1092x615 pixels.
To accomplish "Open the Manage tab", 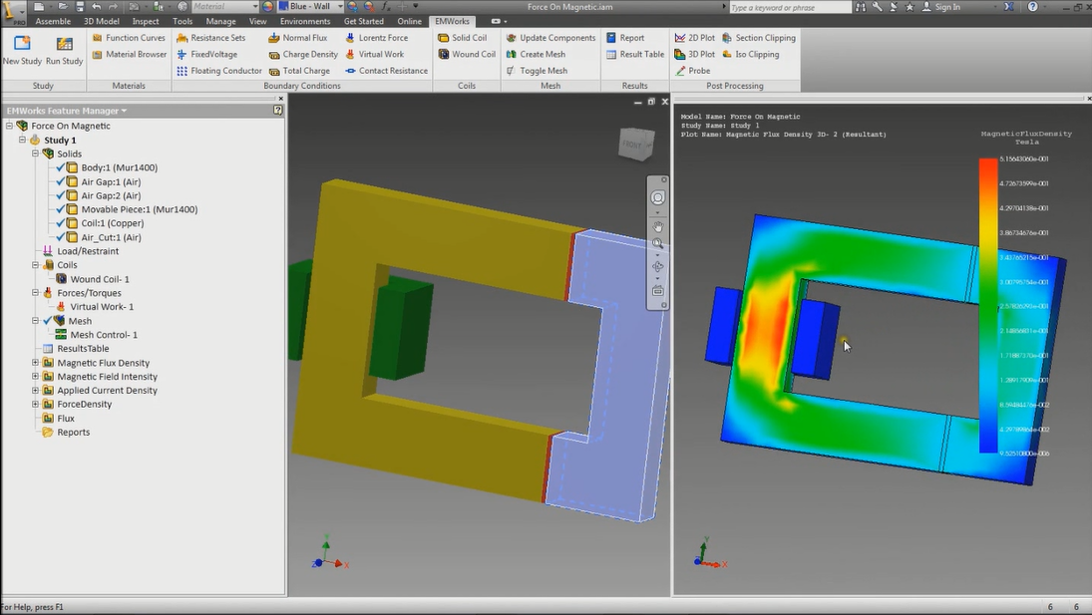I will pyautogui.click(x=220, y=22).
